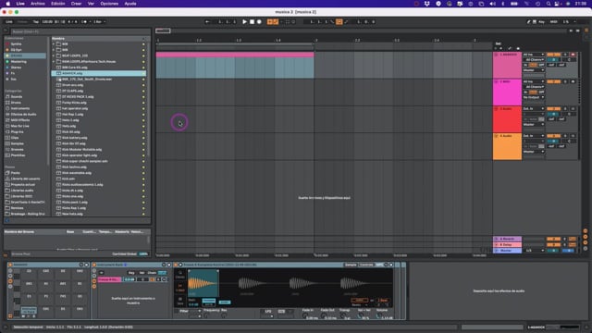
Task: Open the Instruments category in browser
Action: [20, 108]
